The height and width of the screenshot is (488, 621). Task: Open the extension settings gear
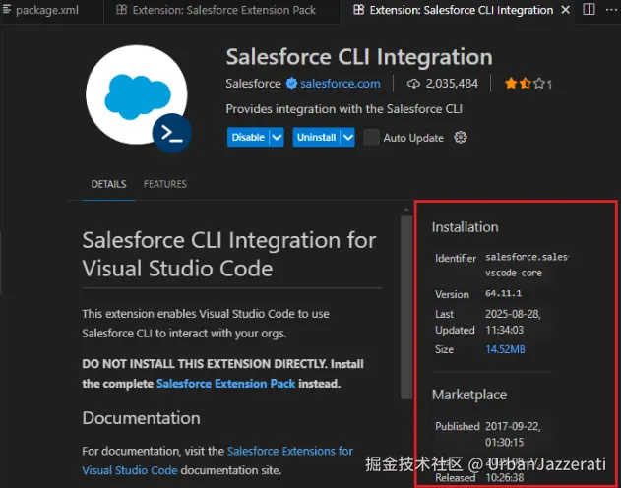pos(461,138)
